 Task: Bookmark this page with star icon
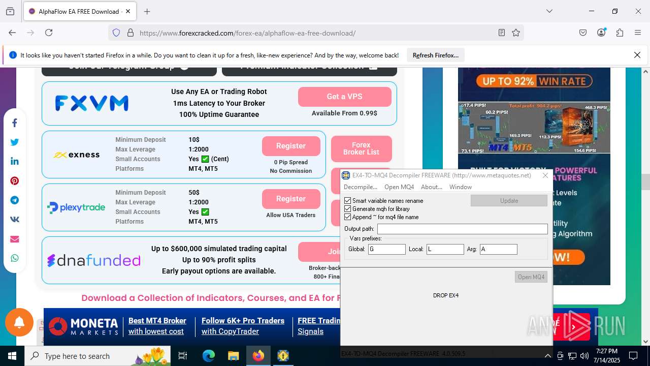[x=516, y=33]
